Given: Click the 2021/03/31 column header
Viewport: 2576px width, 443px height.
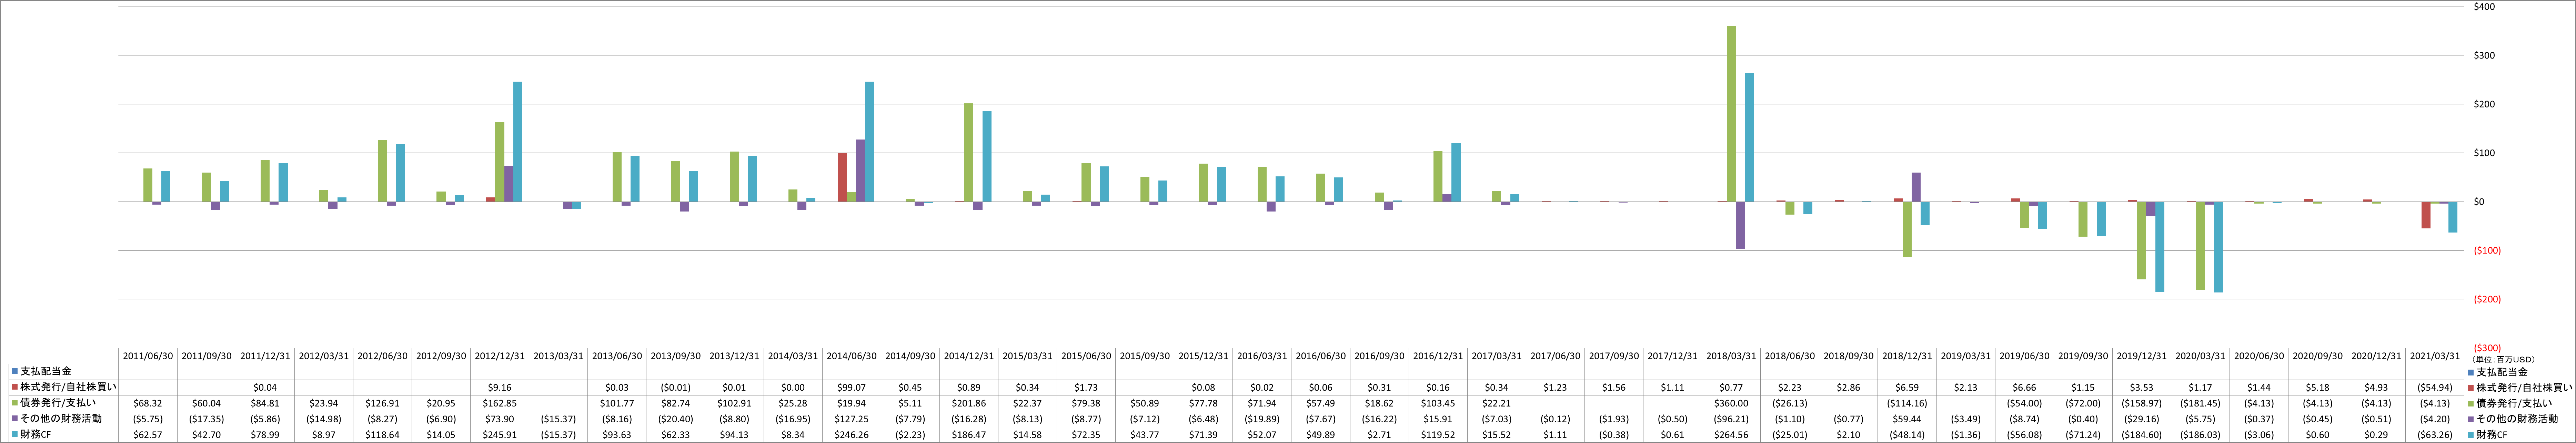Looking at the screenshot, I should (2435, 356).
